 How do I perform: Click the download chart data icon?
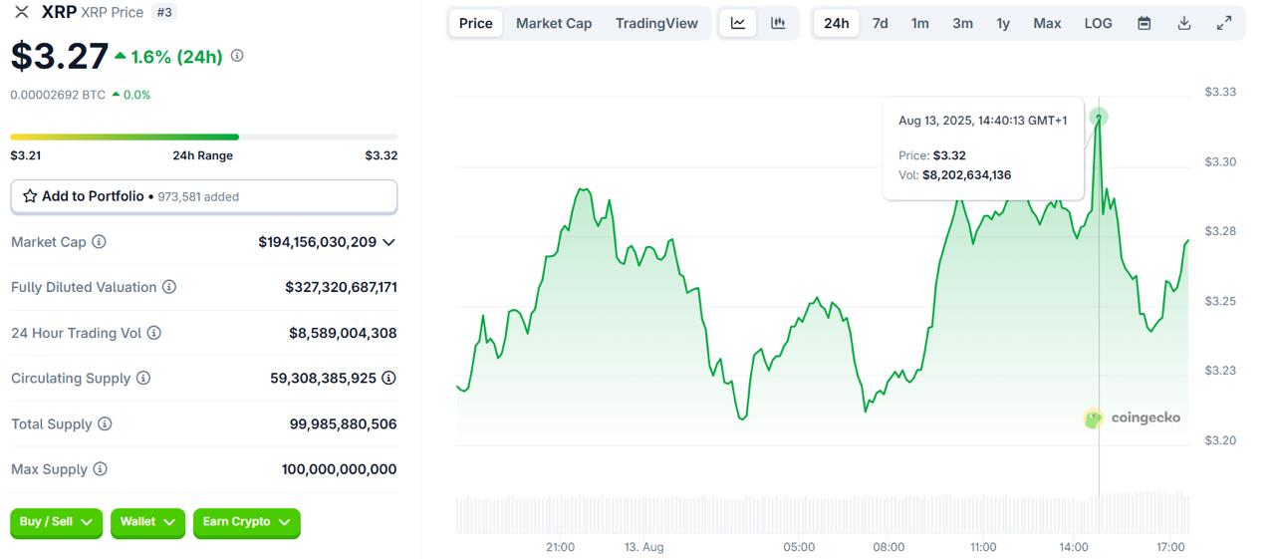(x=1184, y=23)
